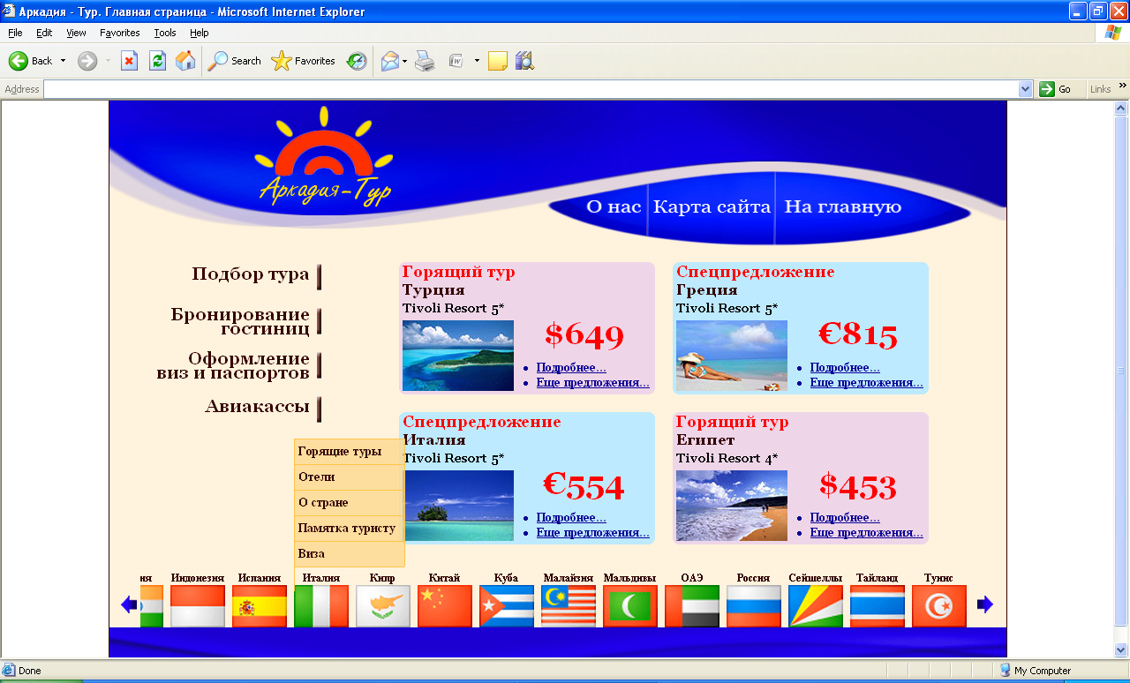
Task: Expand the Links toolbar chevron
Action: [x=1123, y=86]
